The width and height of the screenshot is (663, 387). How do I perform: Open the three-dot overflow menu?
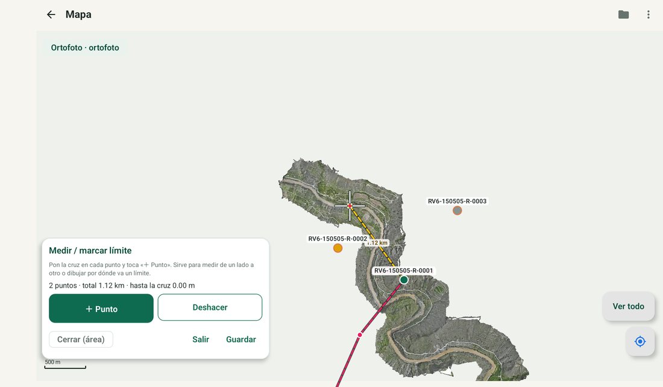648,14
